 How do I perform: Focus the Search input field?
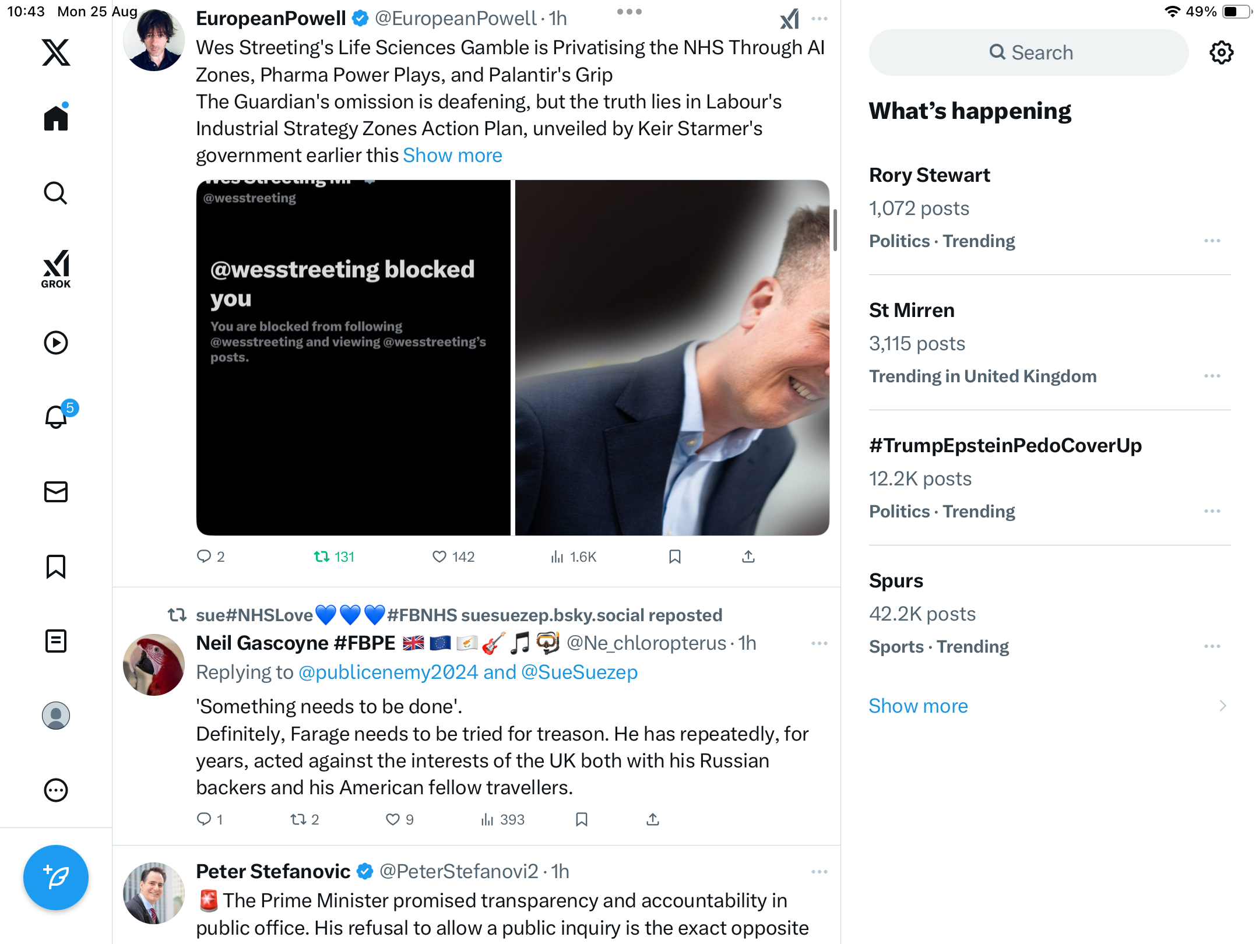tap(1029, 52)
